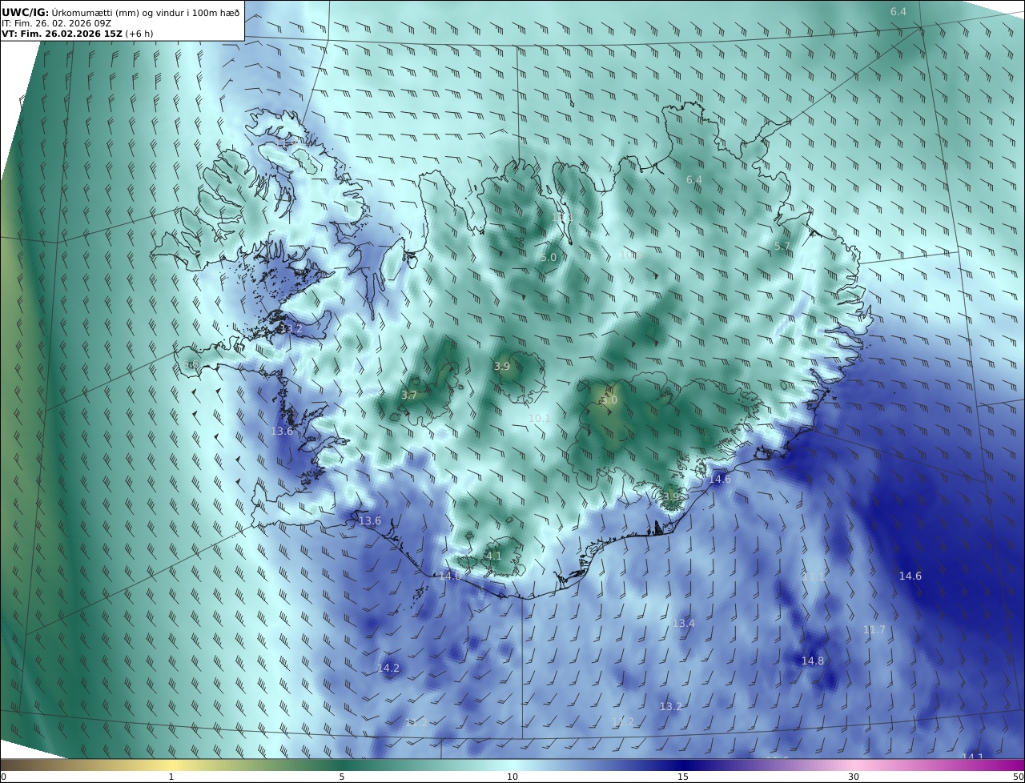Click the 3.0 value on the glacier
1025x783 pixels.
609,400
